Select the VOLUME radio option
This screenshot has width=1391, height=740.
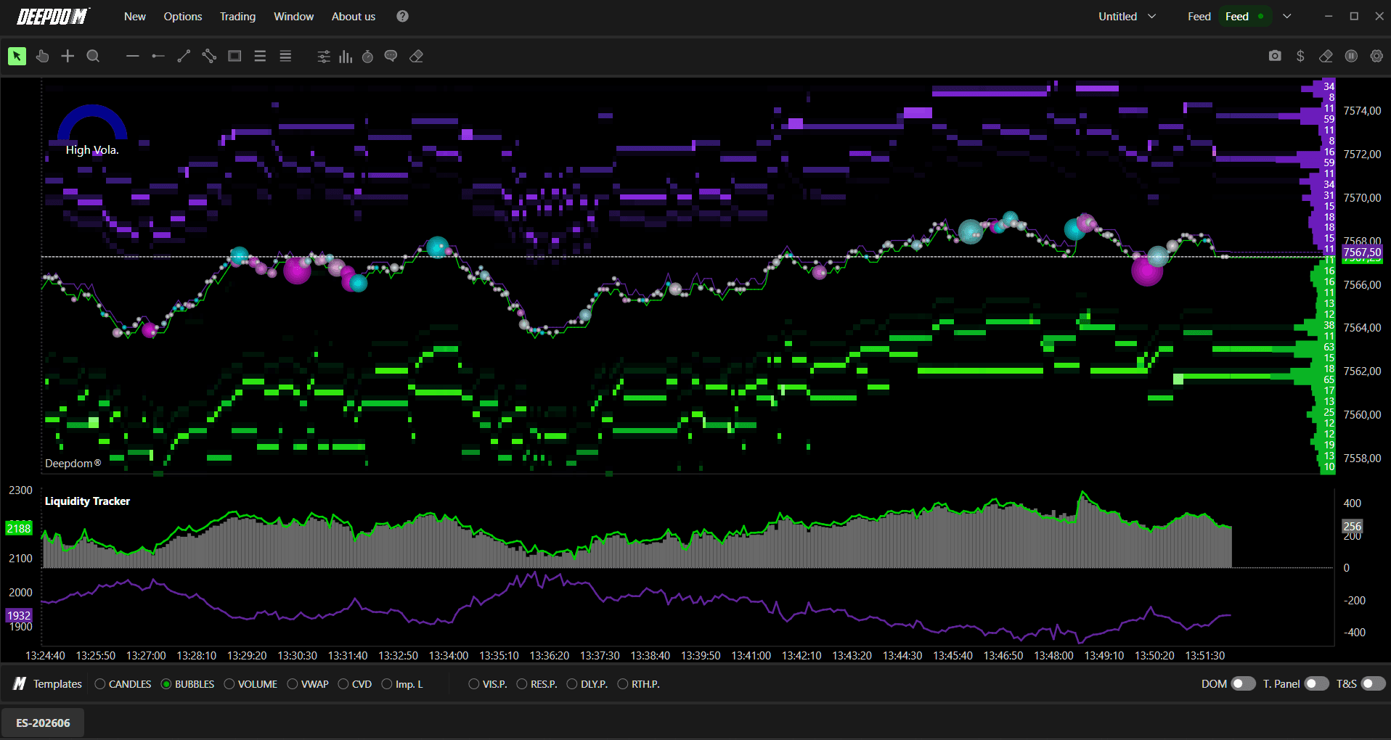coord(251,684)
